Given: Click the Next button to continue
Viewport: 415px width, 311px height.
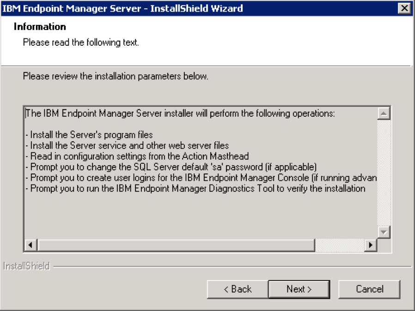Looking at the screenshot, I should [299, 289].
